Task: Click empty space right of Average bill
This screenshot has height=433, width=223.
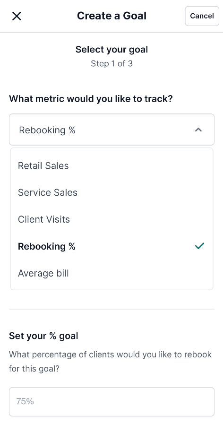Action: [x=141, y=273]
